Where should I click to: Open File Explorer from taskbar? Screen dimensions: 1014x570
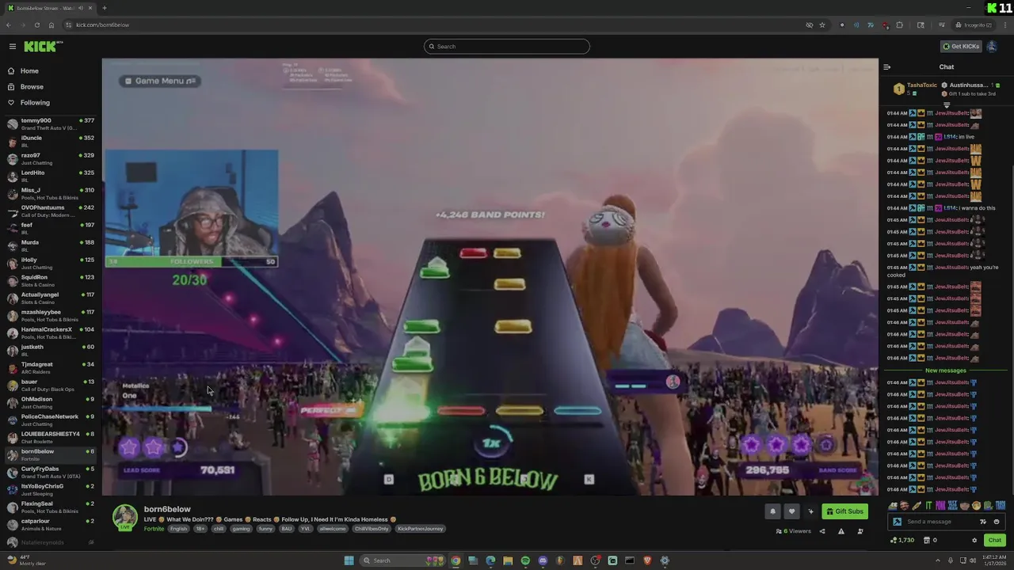click(508, 560)
